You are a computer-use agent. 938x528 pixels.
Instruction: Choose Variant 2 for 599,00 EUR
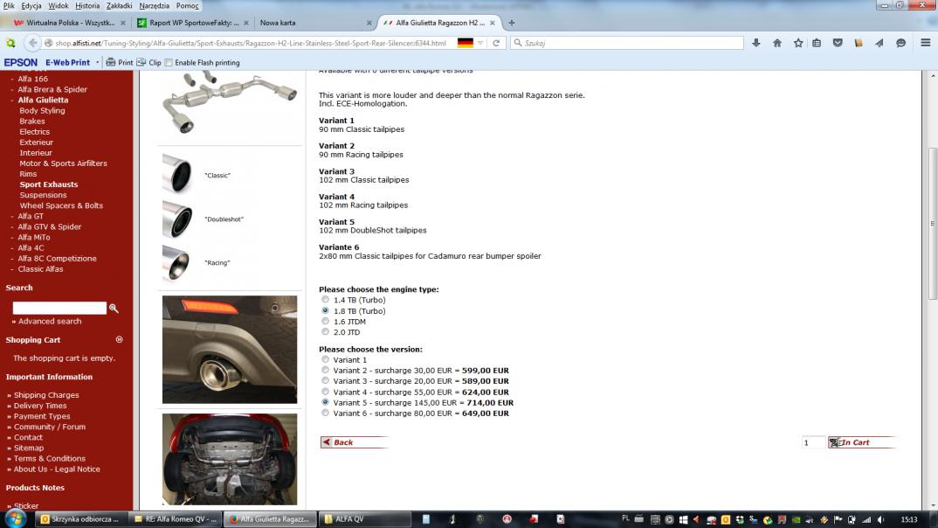click(326, 370)
